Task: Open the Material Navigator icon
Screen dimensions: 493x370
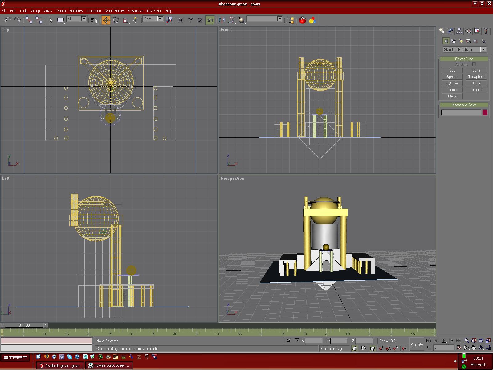Action: click(312, 20)
